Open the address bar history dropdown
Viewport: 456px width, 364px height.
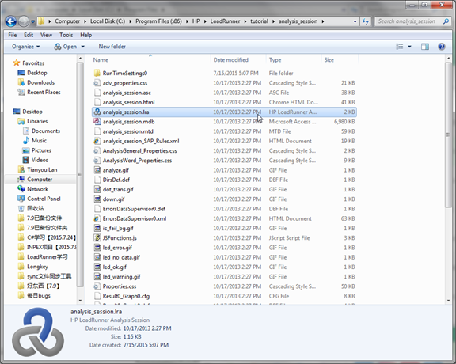(x=355, y=21)
